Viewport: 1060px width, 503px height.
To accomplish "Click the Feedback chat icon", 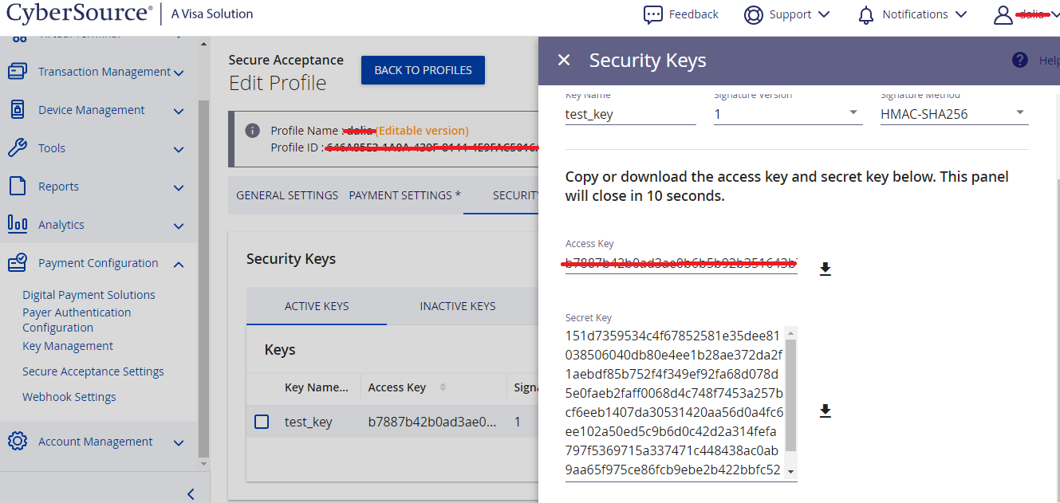I will [653, 14].
